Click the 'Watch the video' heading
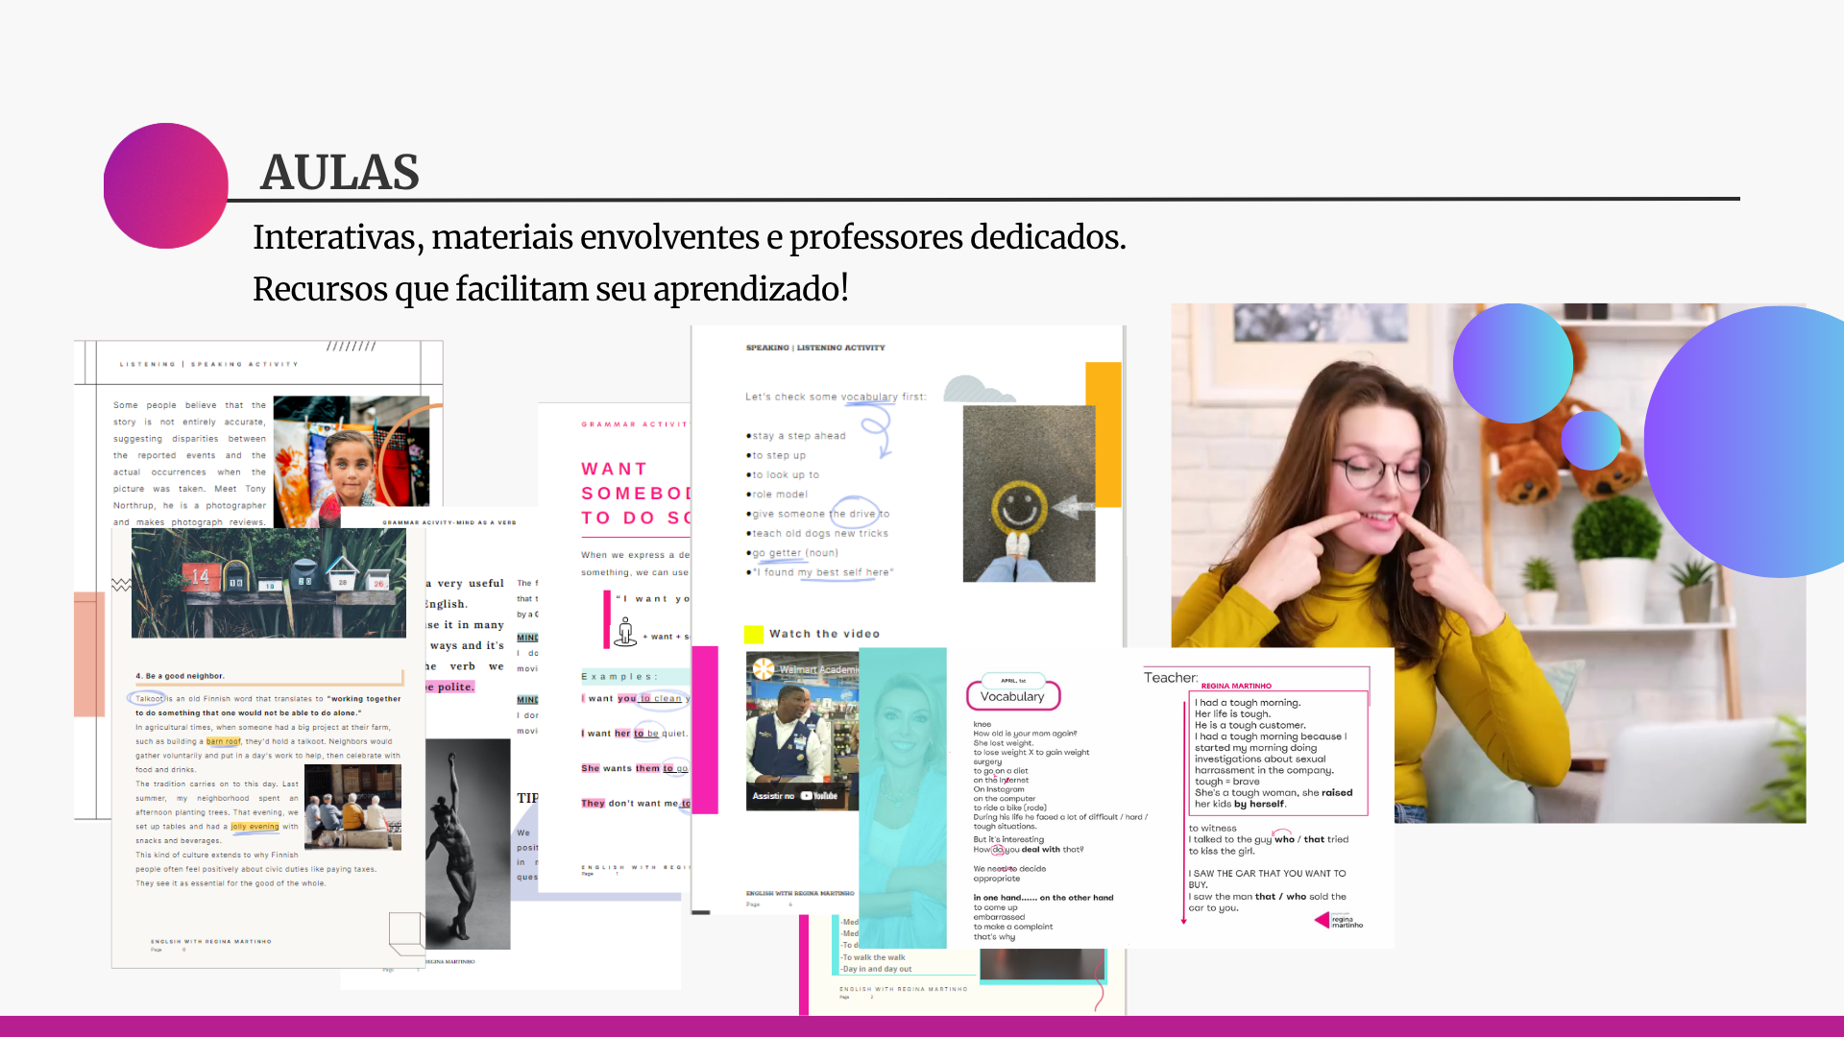The image size is (1844, 1037). click(x=824, y=634)
